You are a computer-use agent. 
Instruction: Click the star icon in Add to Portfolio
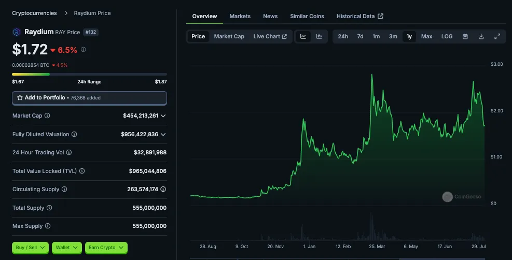[20, 98]
